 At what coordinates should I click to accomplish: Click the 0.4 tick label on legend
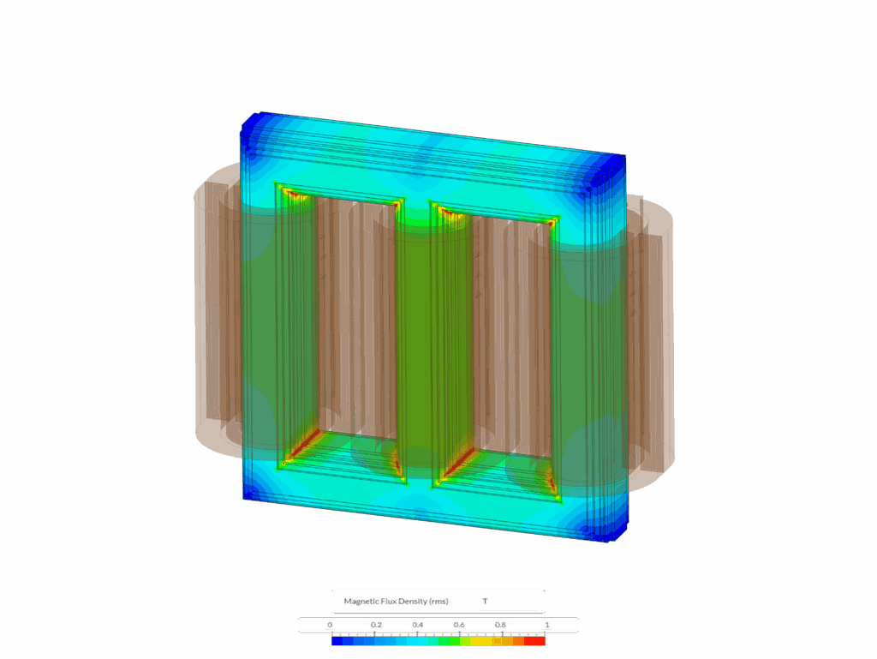click(x=418, y=626)
